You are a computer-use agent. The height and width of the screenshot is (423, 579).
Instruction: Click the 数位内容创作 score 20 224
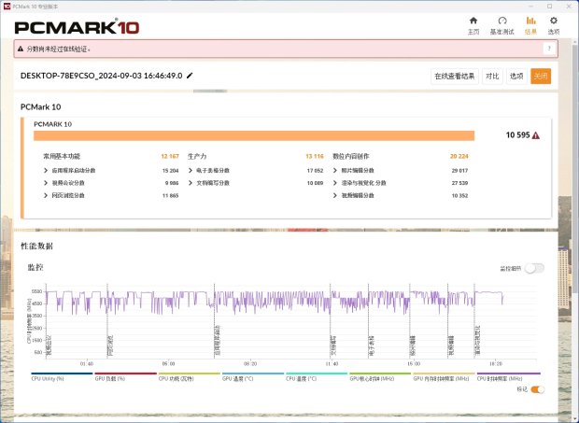coord(459,157)
